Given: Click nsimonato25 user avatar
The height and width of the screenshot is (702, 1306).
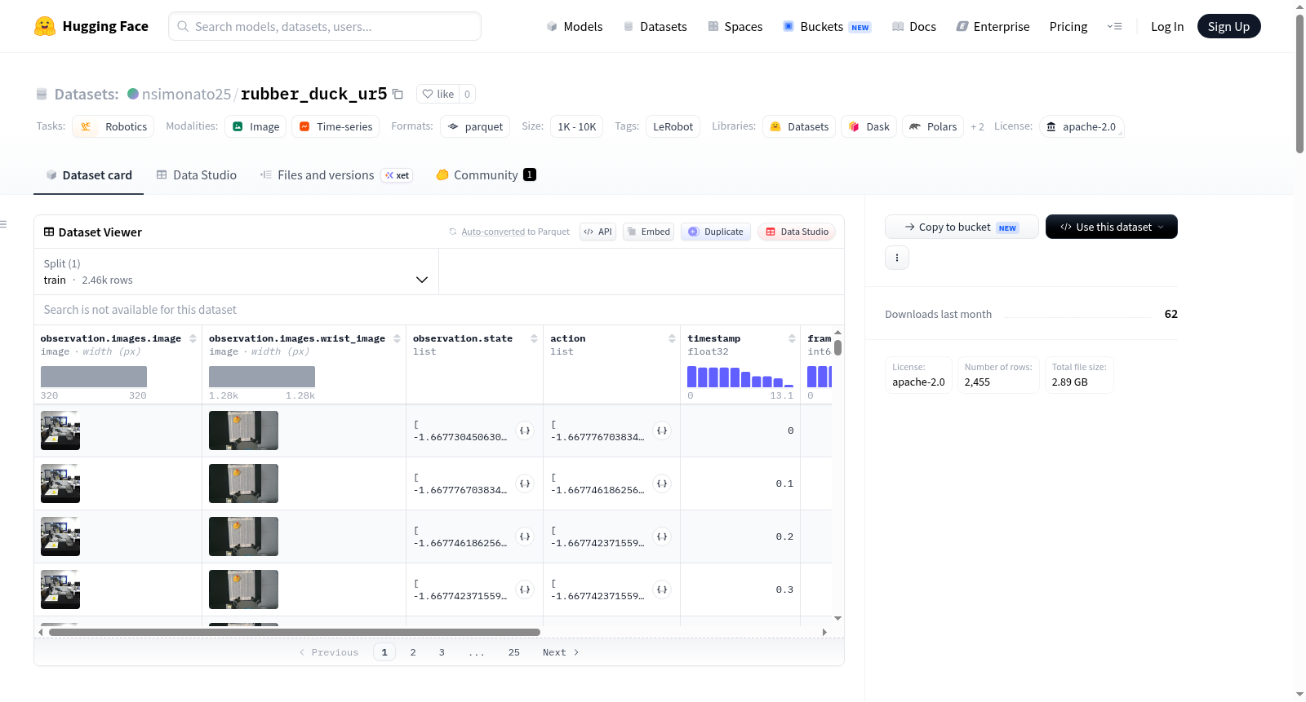Looking at the screenshot, I should pos(133,94).
